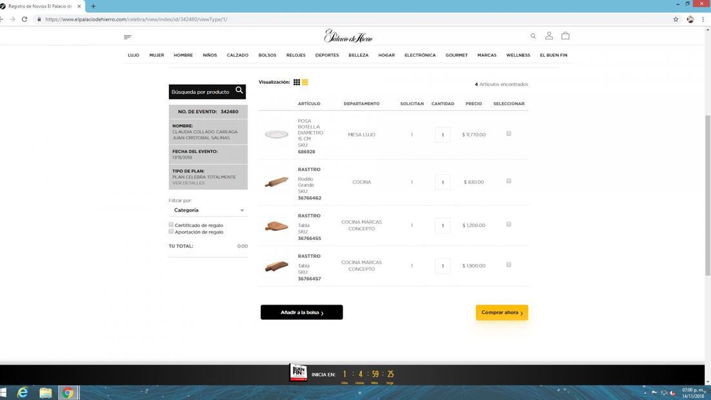The height and width of the screenshot is (400, 711).
Task: Click the Comprar ahora button
Action: pyautogui.click(x=501, y=312)
